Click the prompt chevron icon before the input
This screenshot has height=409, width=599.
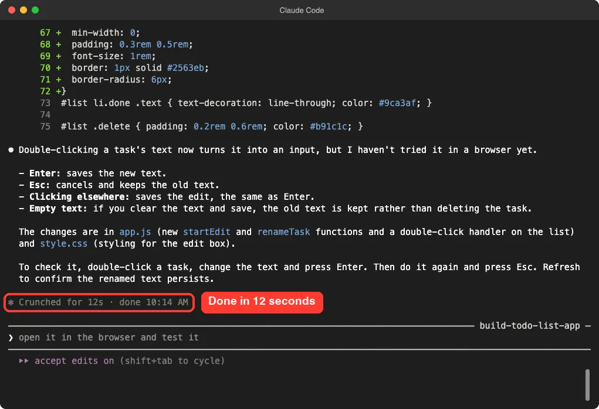[x=11, y=338]
